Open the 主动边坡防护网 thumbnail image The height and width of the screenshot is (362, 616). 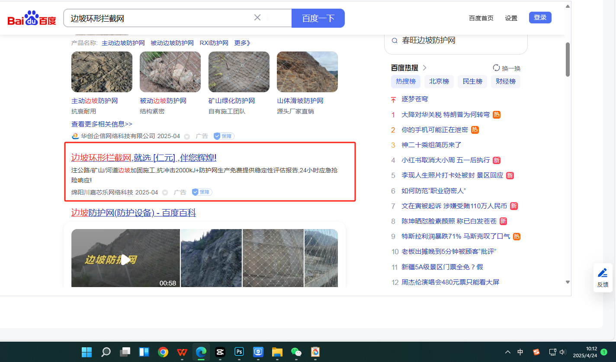pyautogui.click(x=102, y=72)
